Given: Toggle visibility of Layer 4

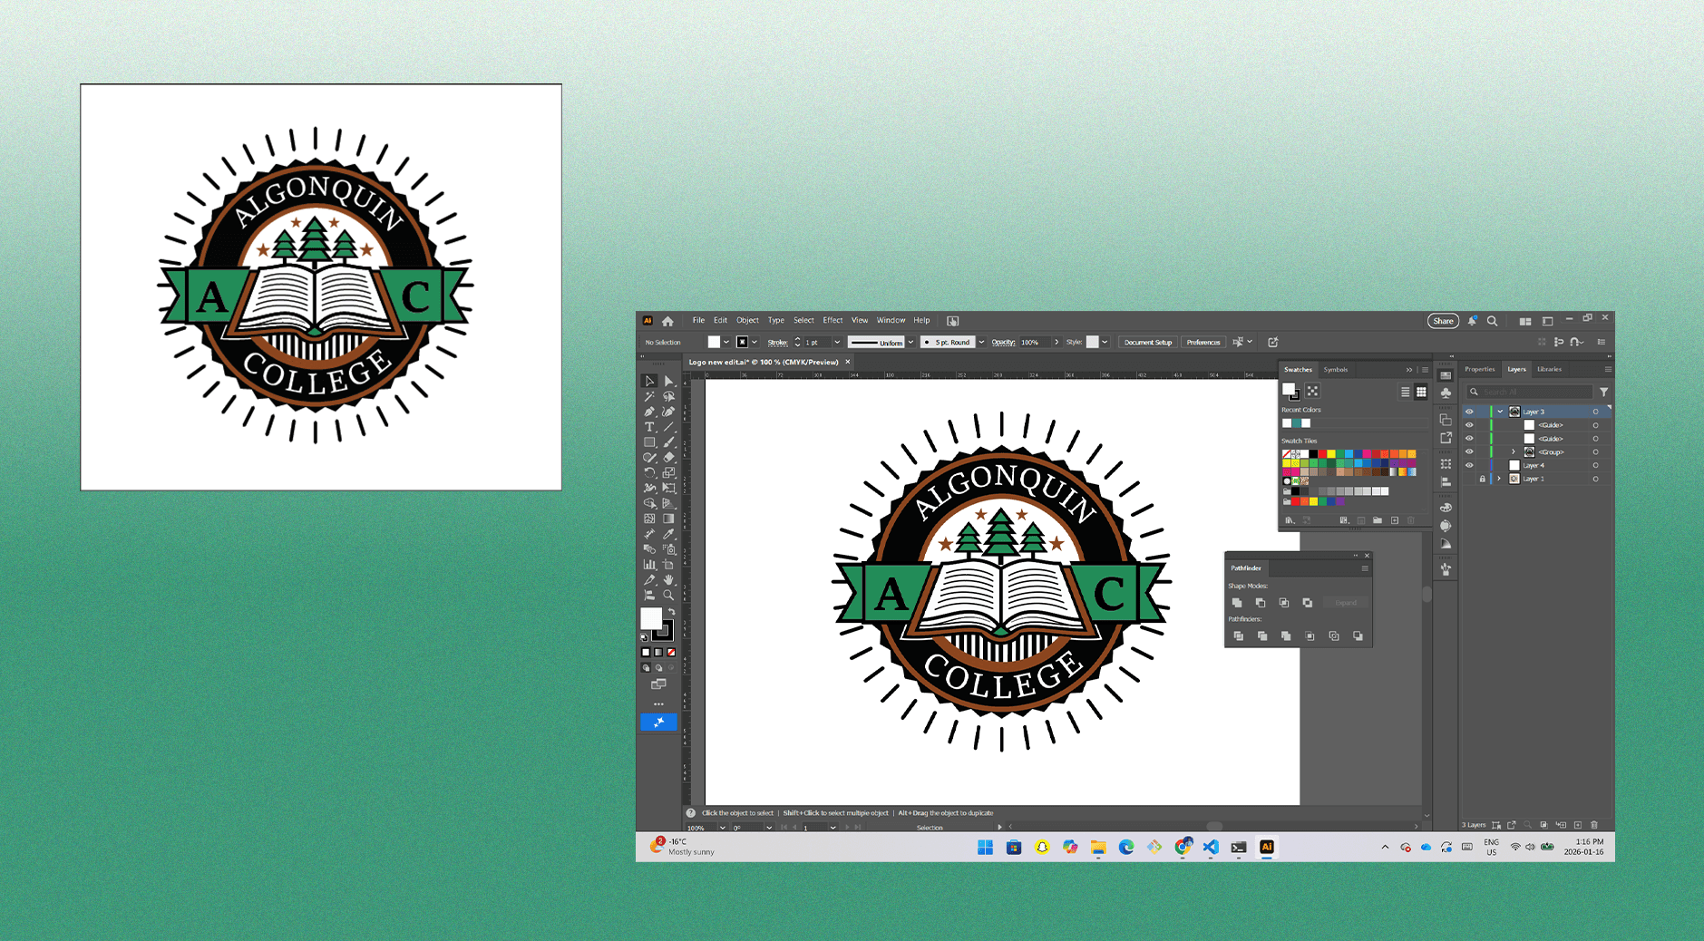Looking at the screenshot, I should click(x=1469, y=465).
